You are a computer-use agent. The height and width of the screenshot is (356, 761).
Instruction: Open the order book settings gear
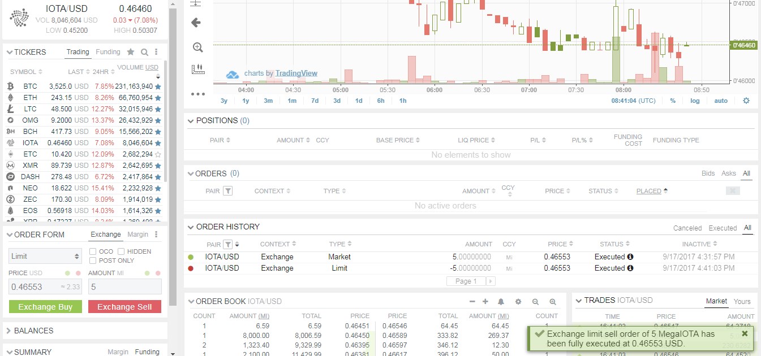click(x=518, y=302)
